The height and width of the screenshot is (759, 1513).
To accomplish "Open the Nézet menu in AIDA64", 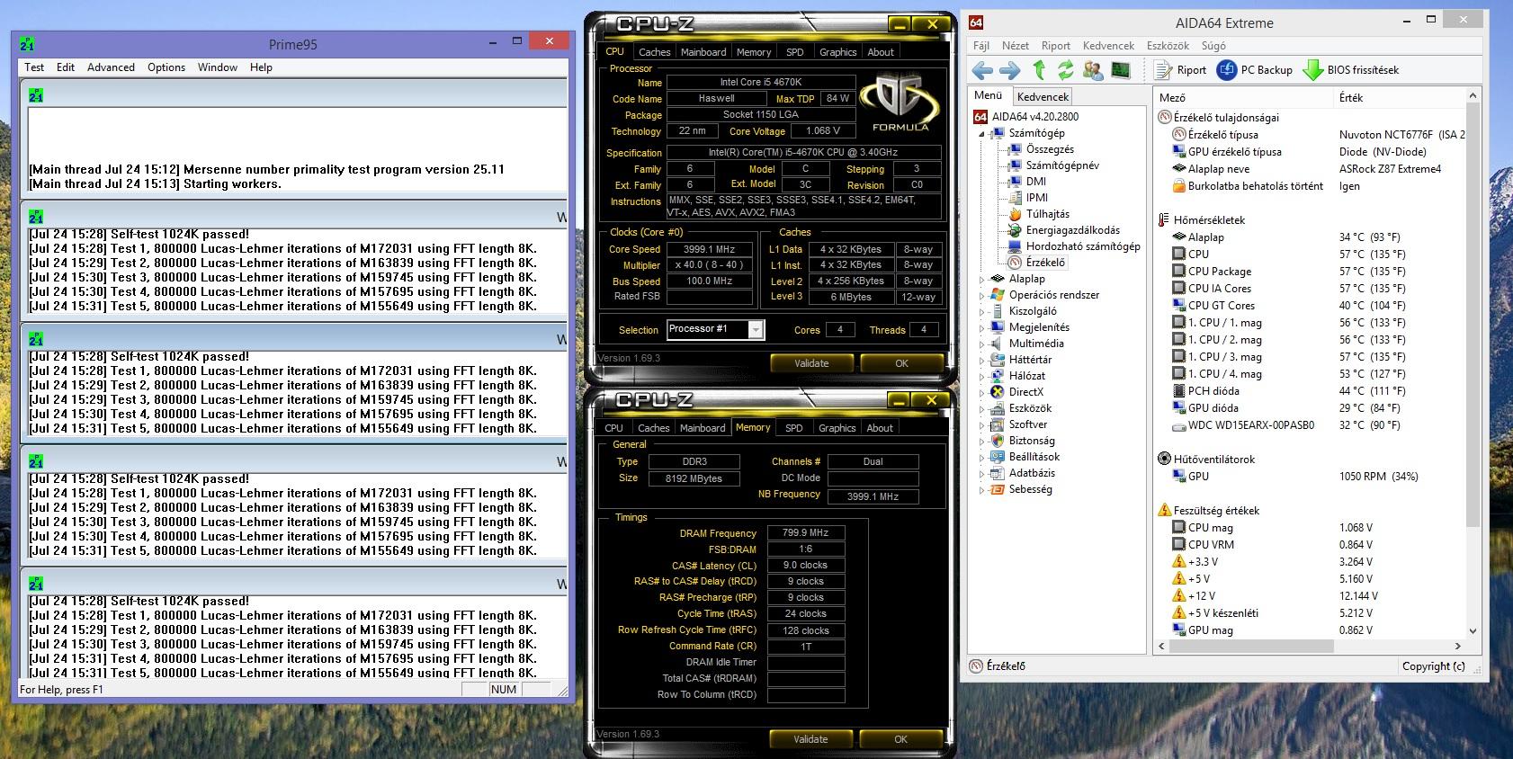I will pos(1016,46).
